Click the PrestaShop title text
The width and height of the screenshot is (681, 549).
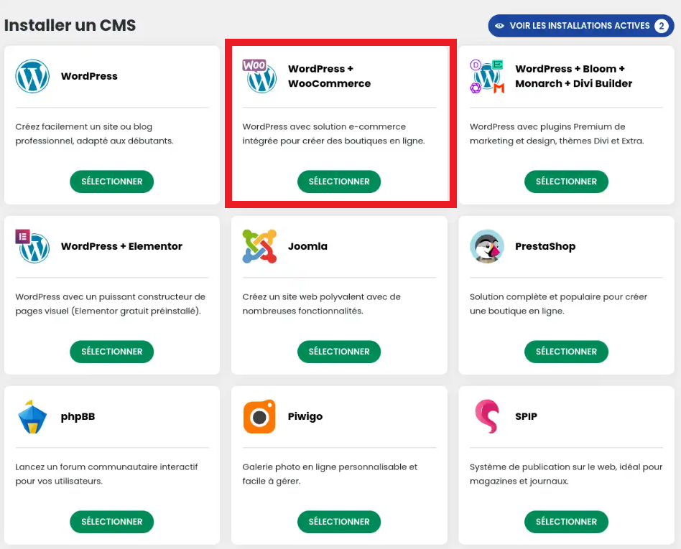tap(545, 246)
